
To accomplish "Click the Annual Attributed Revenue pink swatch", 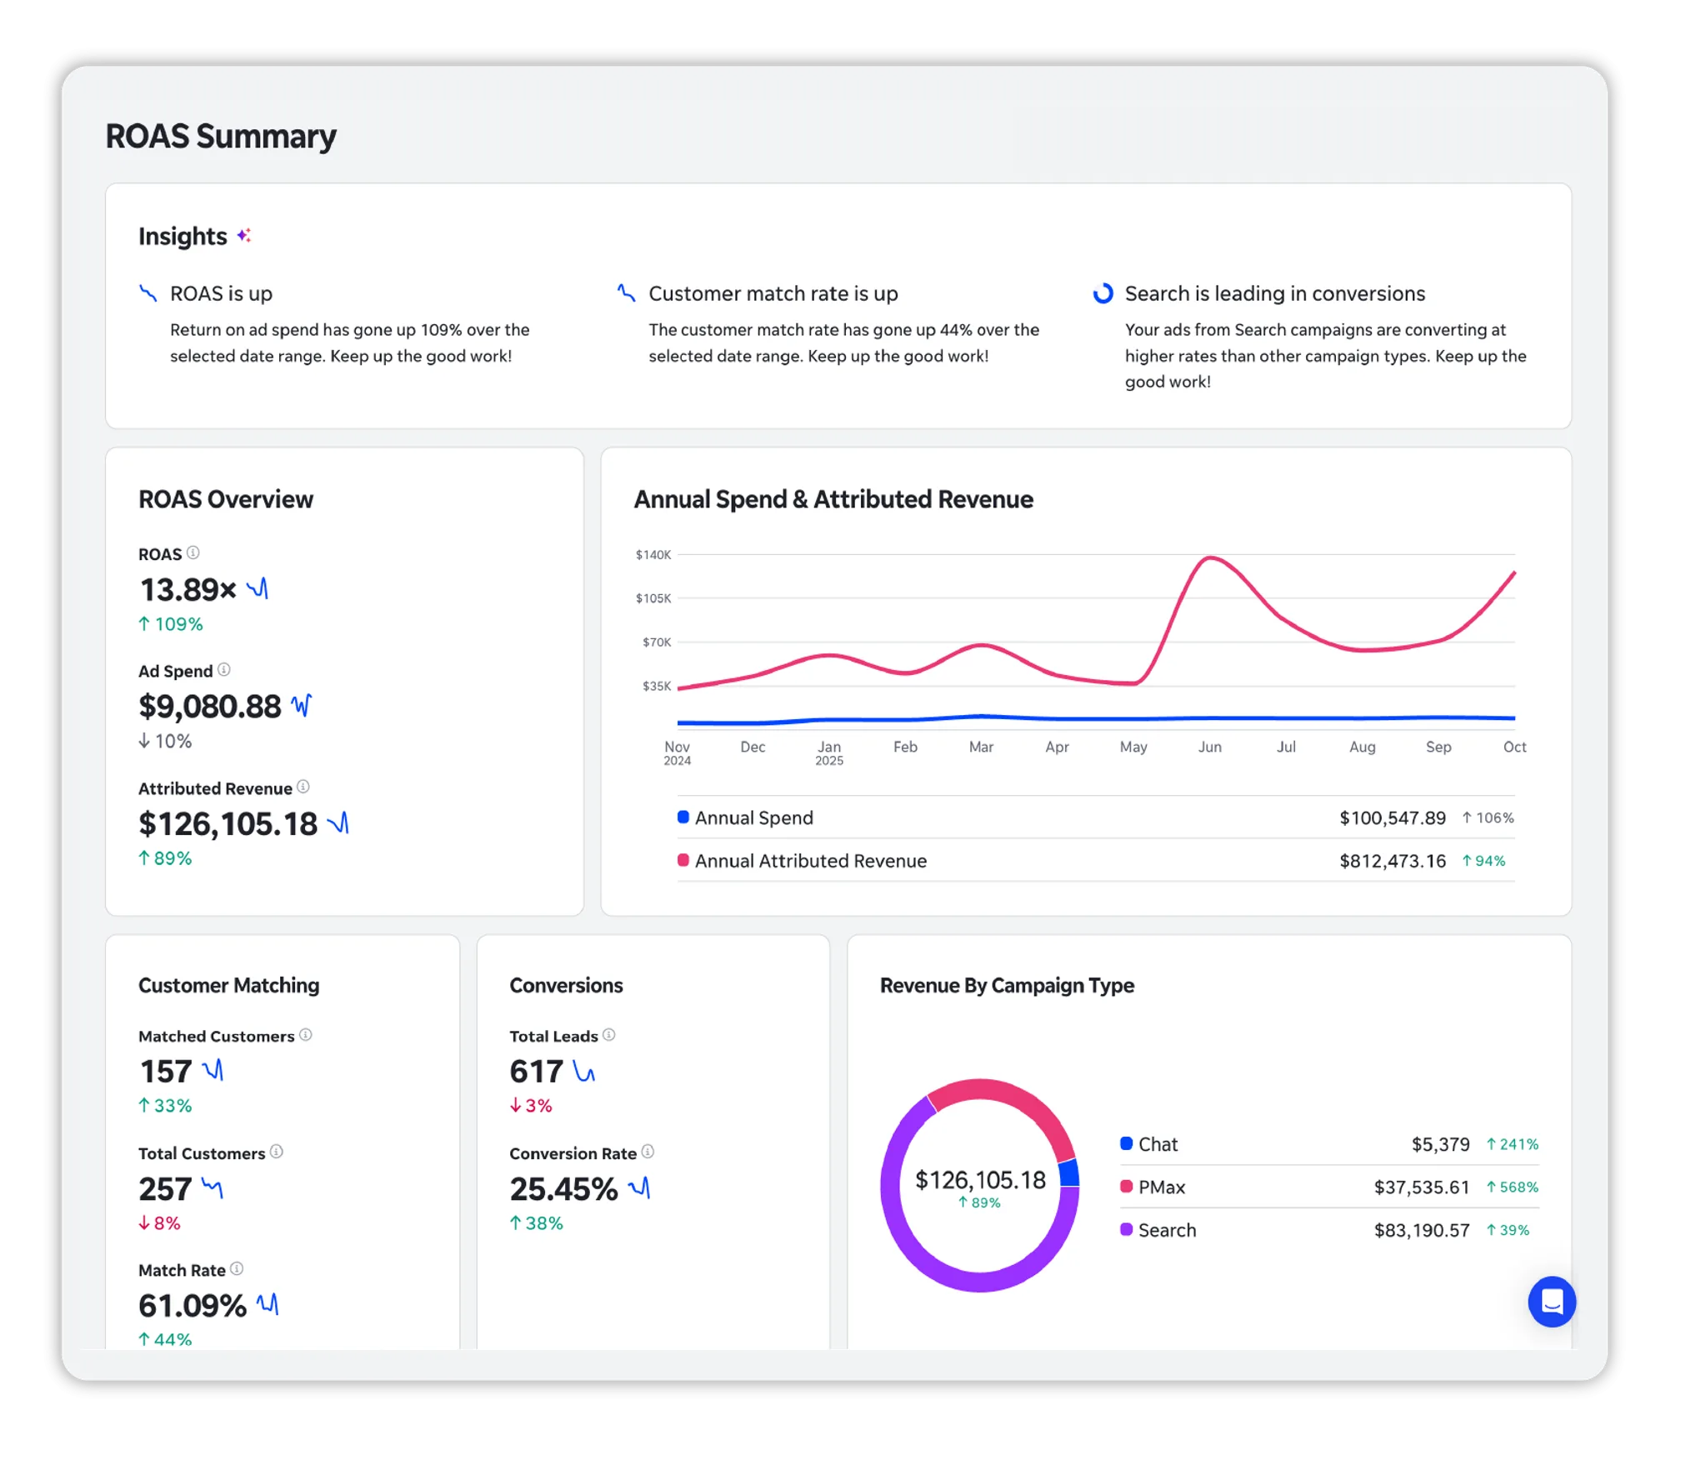I will coord(683,860).
